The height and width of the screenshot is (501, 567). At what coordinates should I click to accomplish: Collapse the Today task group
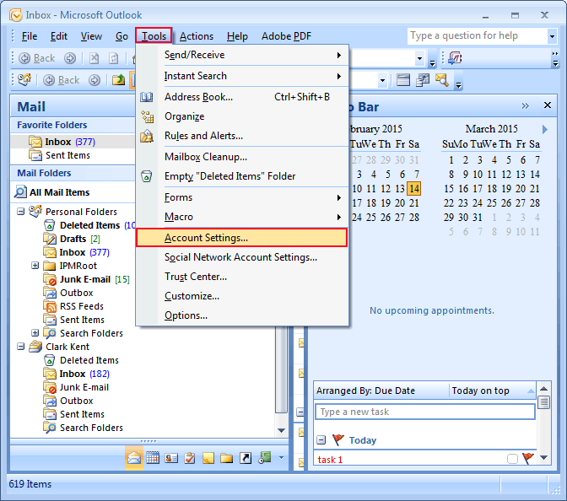(321, 440)
